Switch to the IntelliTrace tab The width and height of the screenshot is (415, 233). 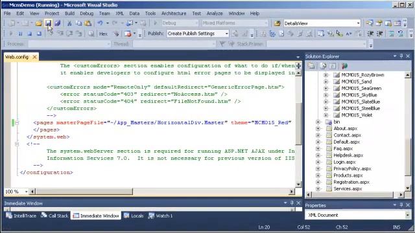point(21,216)
